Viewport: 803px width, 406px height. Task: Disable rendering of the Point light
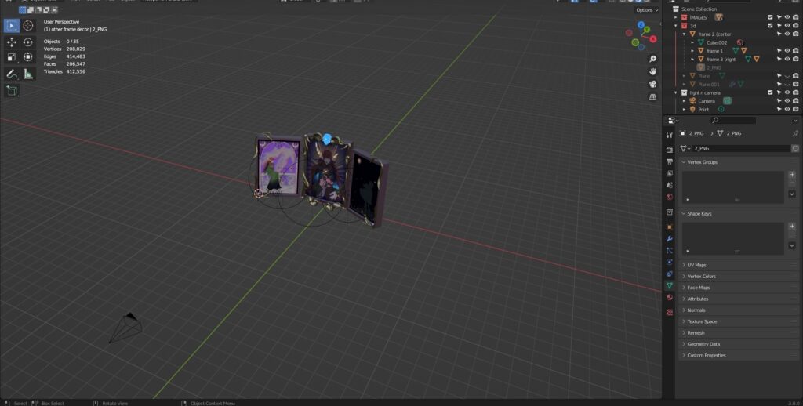pyautogui.click(x=795, y=110)
